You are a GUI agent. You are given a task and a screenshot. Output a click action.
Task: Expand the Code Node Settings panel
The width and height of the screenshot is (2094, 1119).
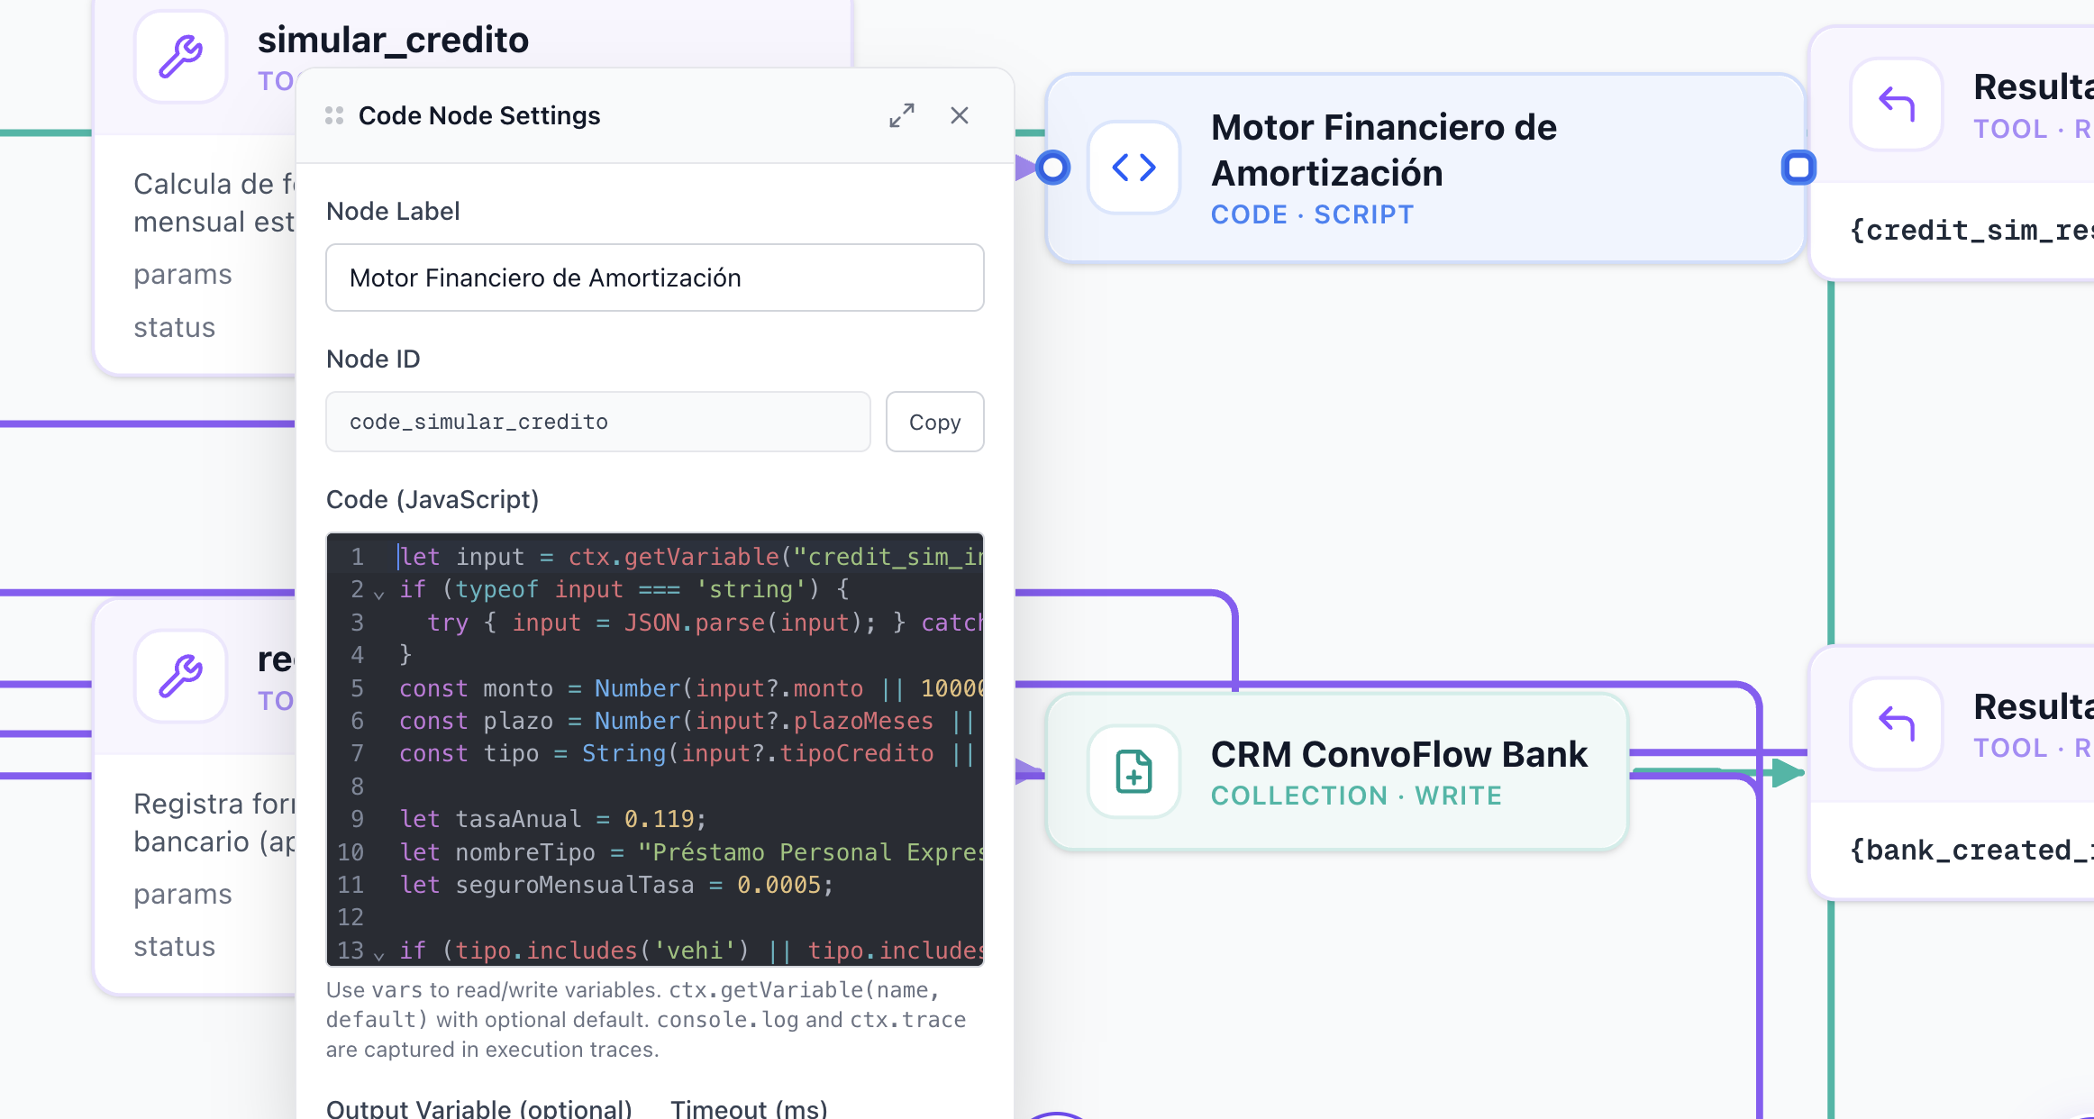point(902,115)
